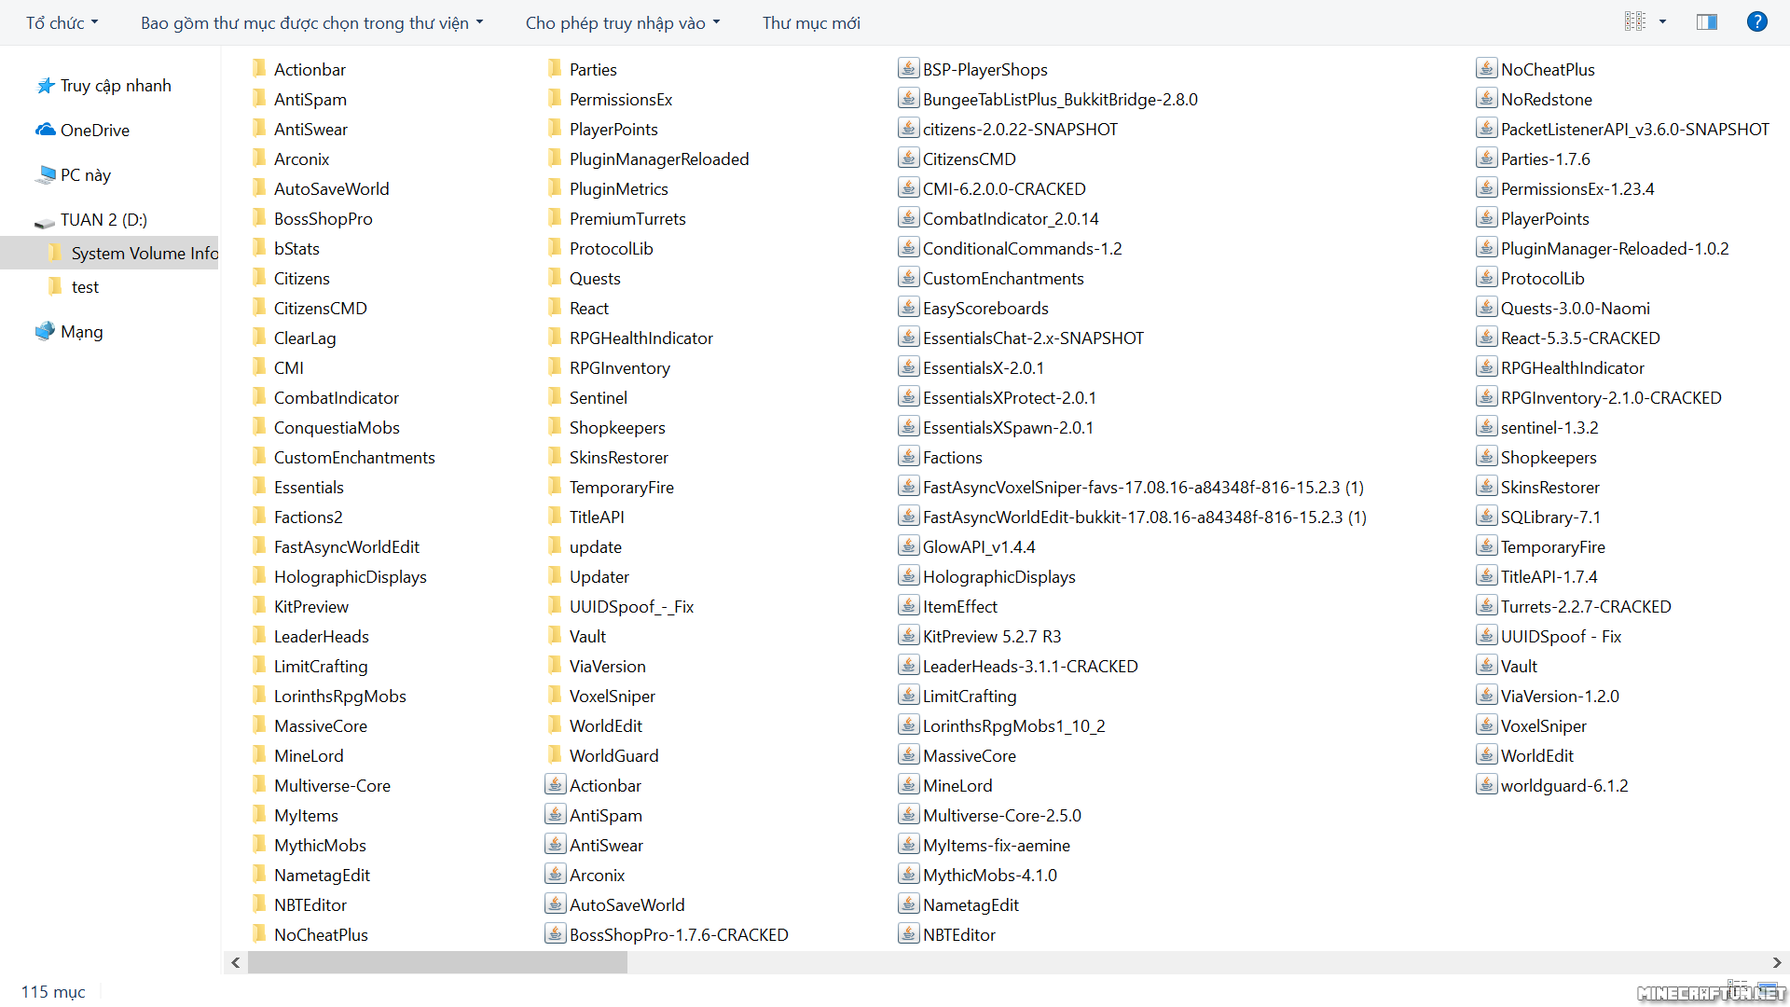Click the scroll right arrow
Screen dimensions: 1790x1007
click(1776, 962)
